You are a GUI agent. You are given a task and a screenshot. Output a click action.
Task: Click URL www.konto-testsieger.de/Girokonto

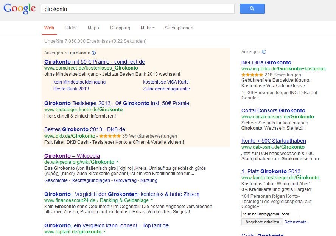click(280, 177)
